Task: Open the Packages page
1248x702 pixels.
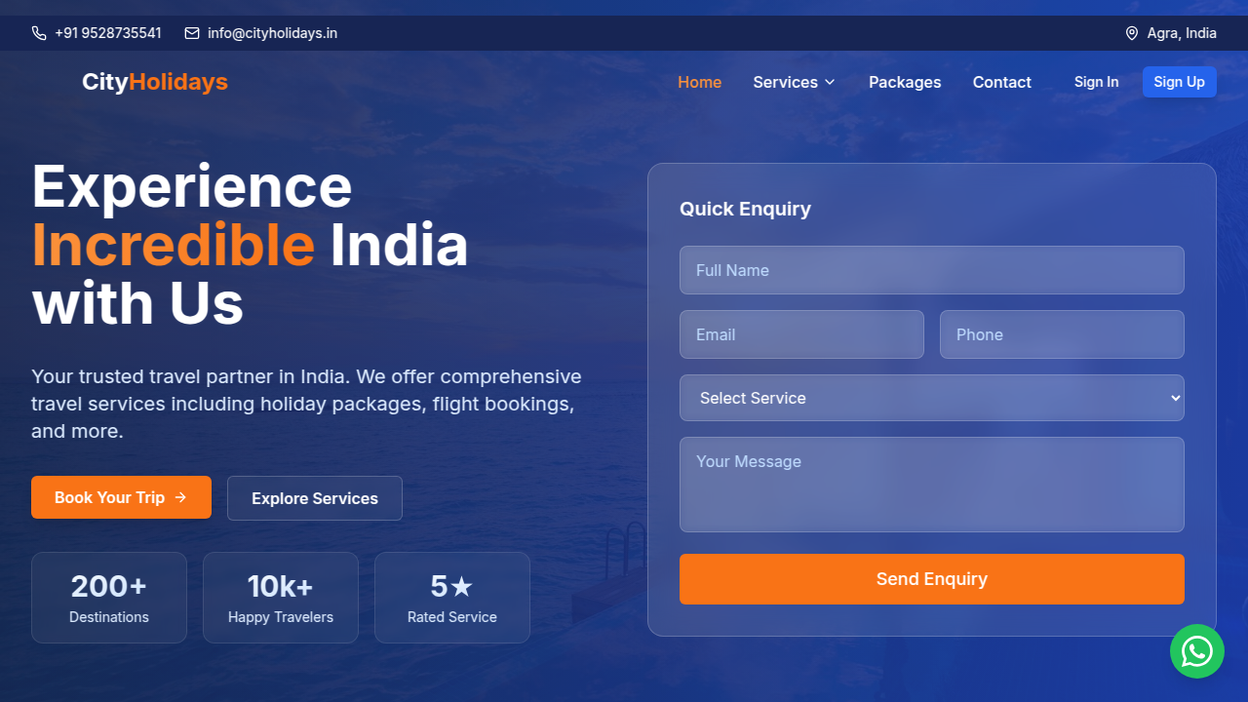Action: point(904,82)
